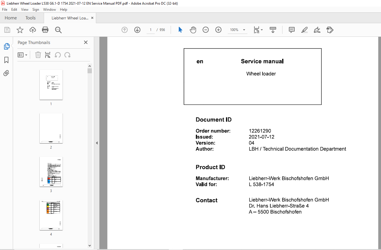
Task: Click the 'Wheel loader' subtitle
Action: coord(261,74)
